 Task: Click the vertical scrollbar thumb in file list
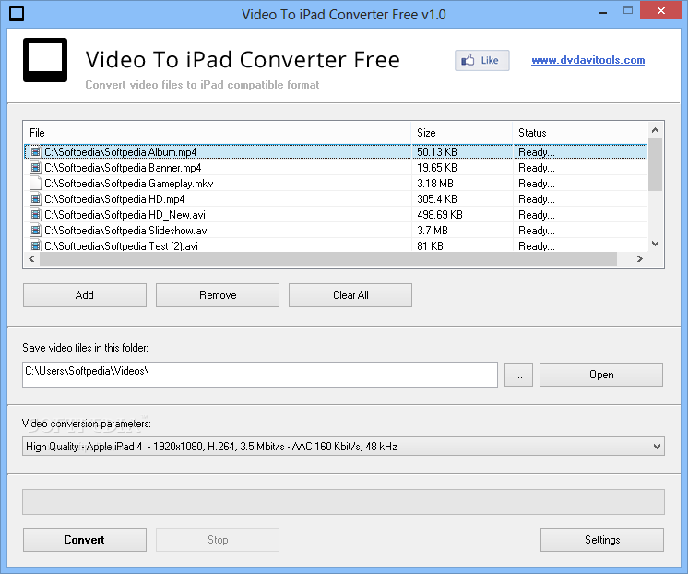pyautogui.click(x=655, y=164)
